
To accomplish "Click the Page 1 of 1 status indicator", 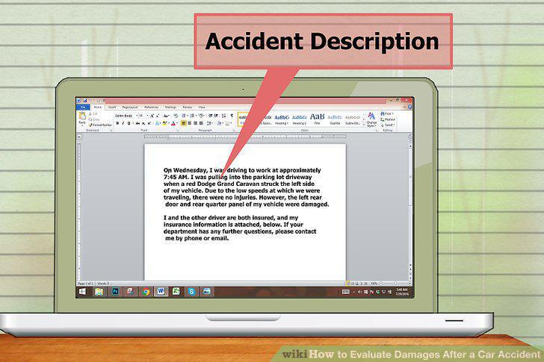I will click(x=85, y=284).
